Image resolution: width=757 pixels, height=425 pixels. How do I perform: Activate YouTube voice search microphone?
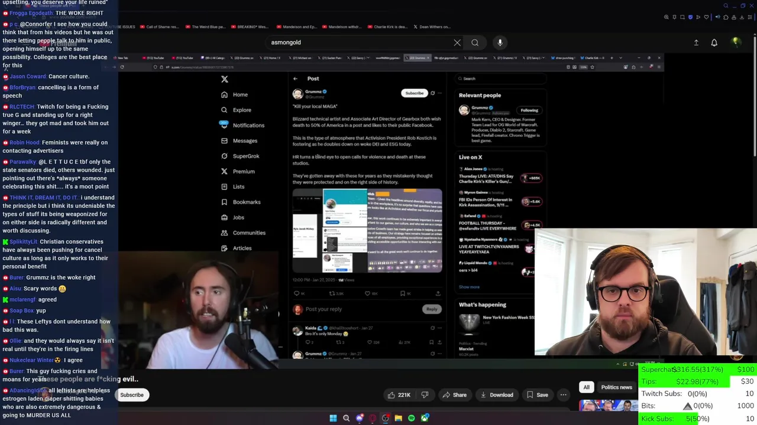coord(500,42)
